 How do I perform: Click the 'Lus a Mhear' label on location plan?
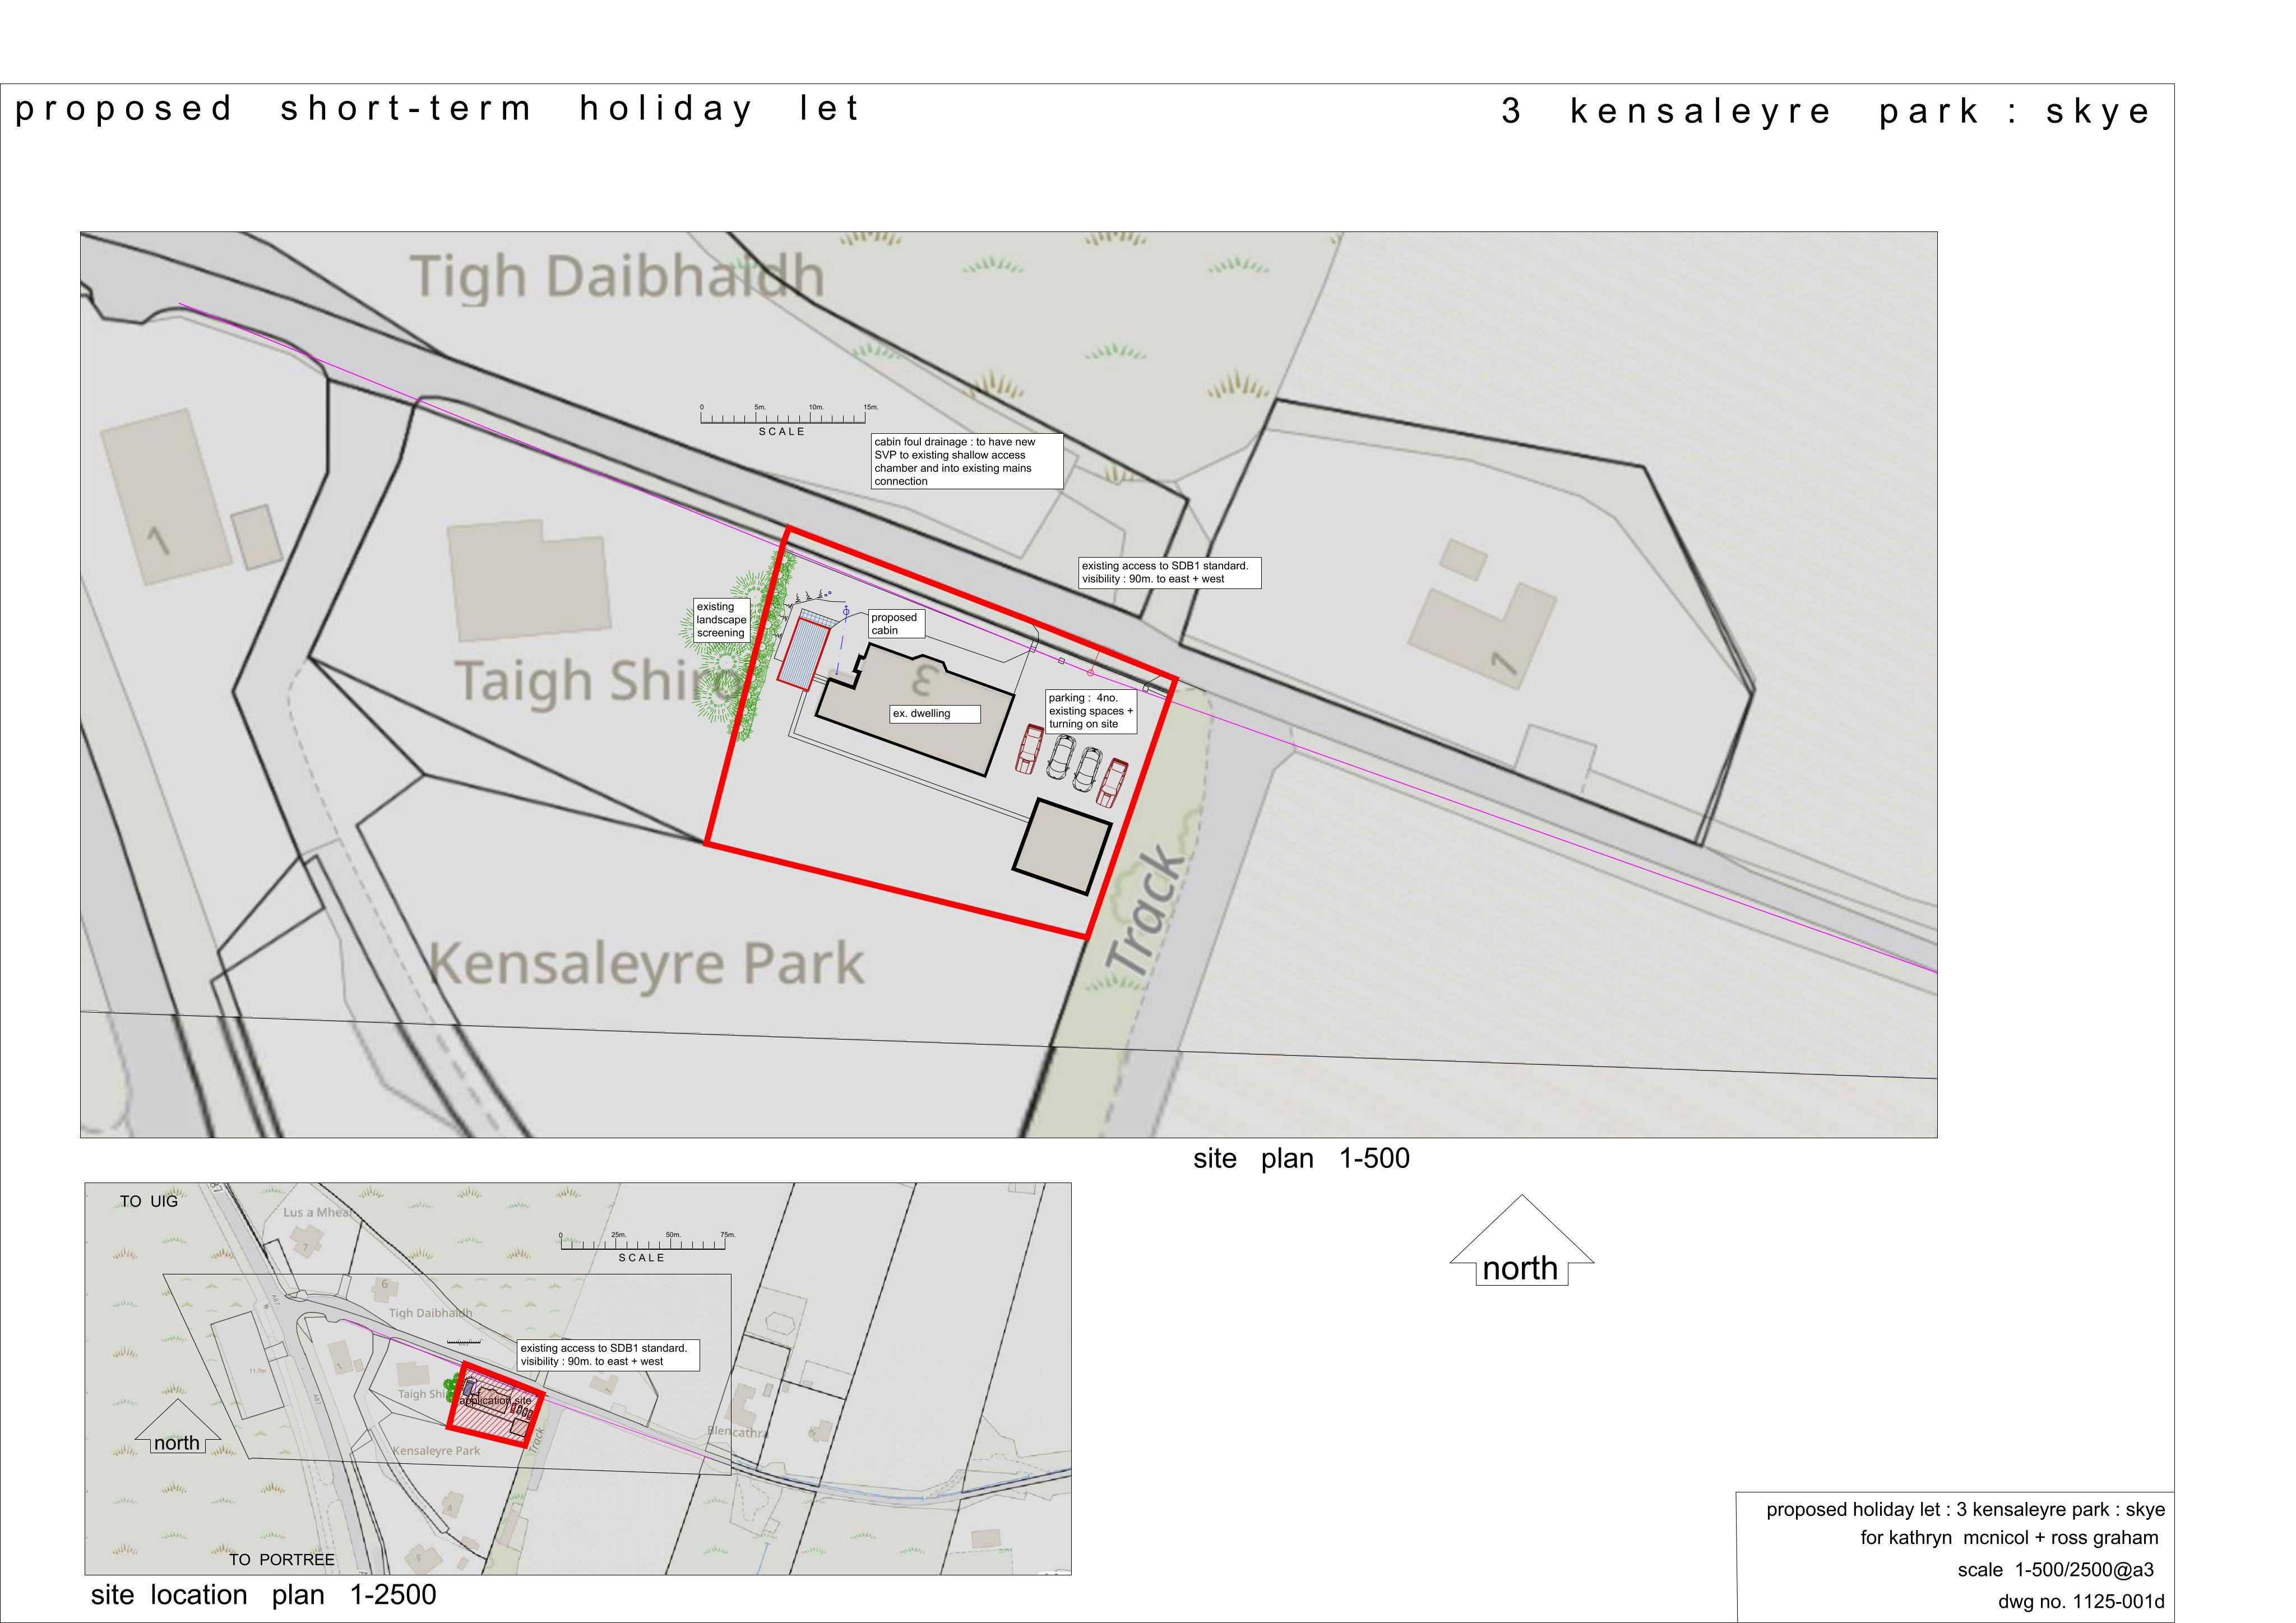pyautogui.click(x=318, y=1213)
